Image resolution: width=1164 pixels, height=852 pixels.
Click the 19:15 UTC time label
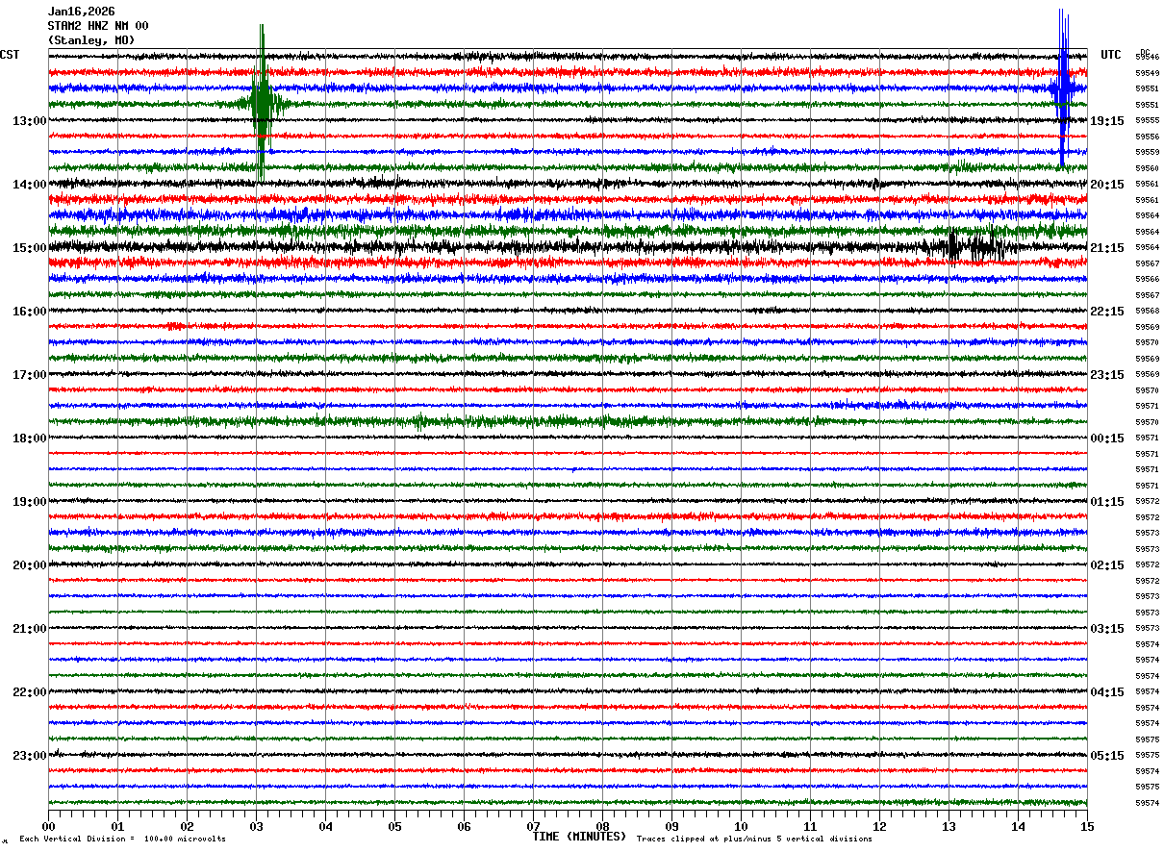pos(1107,120)
